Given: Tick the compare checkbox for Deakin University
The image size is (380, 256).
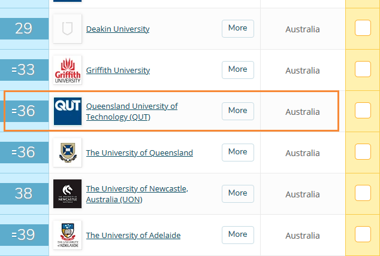Looking at the screenshot, I should 363,28.
